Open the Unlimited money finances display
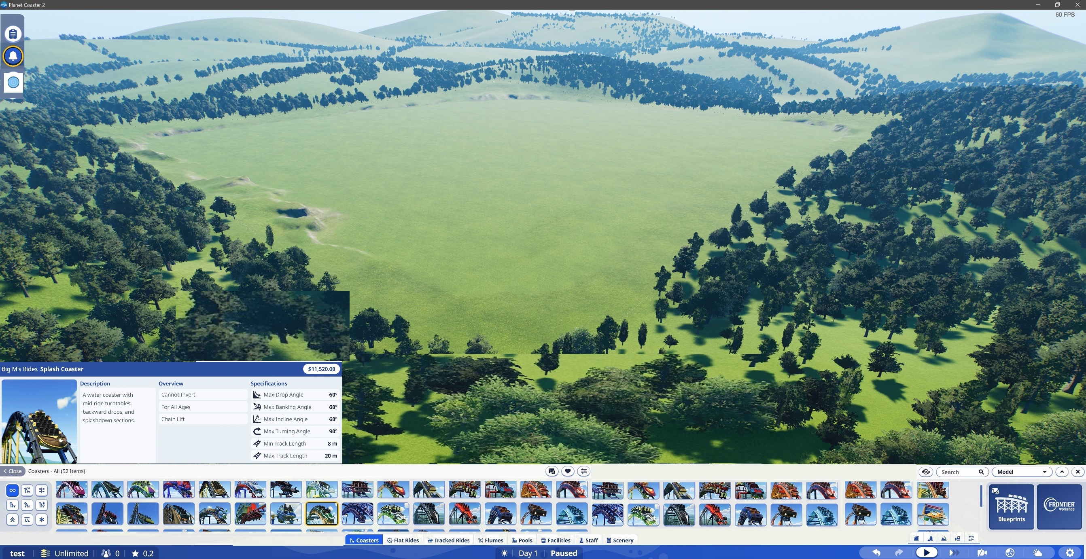The width and height of the screenshot is (1086, 559). pyautogui.click(x=64, y=553)
